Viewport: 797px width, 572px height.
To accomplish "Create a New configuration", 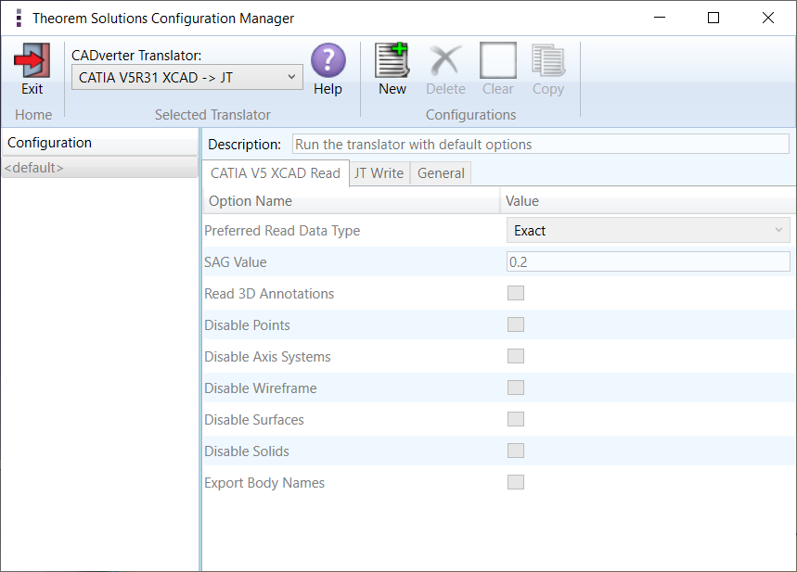I will (x=392, y=60).
